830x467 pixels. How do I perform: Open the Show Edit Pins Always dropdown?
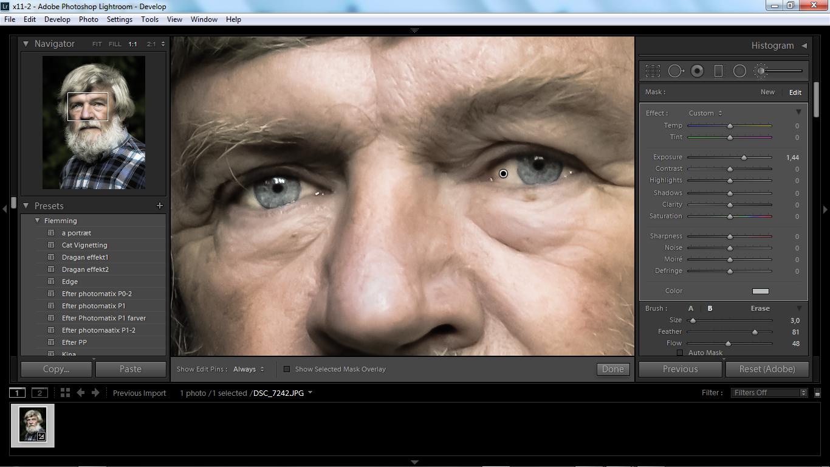coord(249,369)
